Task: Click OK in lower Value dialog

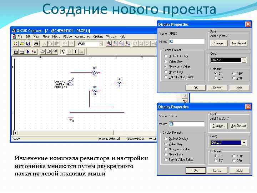Action: tap(196, 170)
